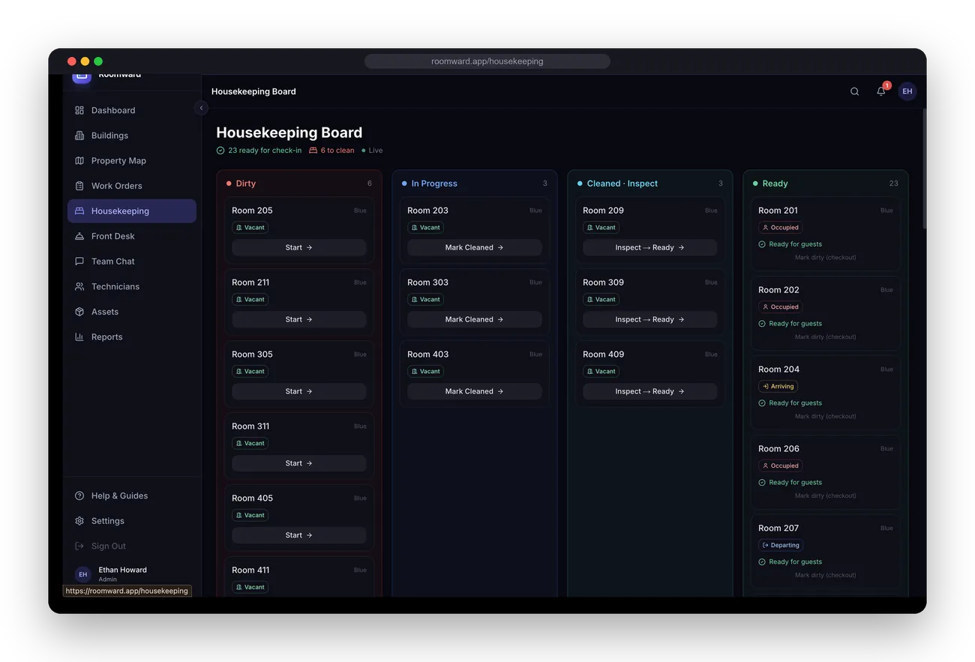Mark Room 202 dirty (checkout)

(826, 337)
